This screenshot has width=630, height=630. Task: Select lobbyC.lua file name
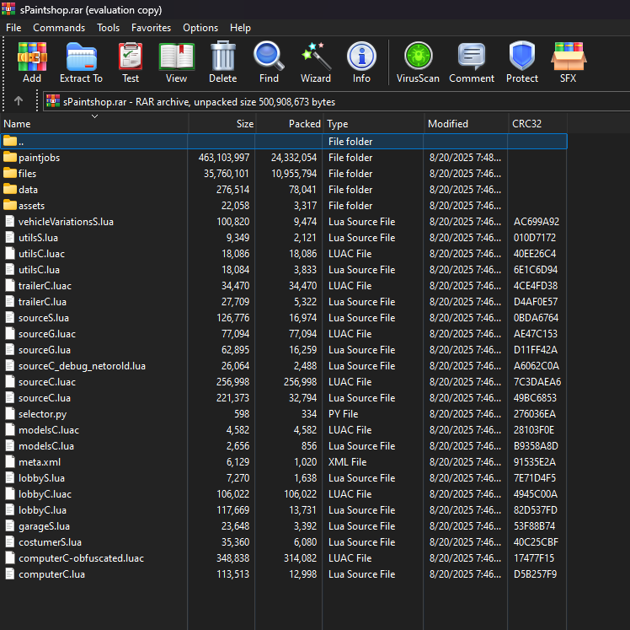43,510
